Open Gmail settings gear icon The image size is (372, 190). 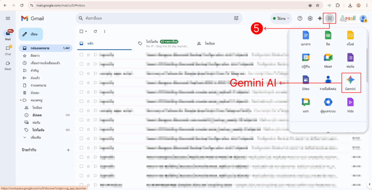(x=310, y=19)
